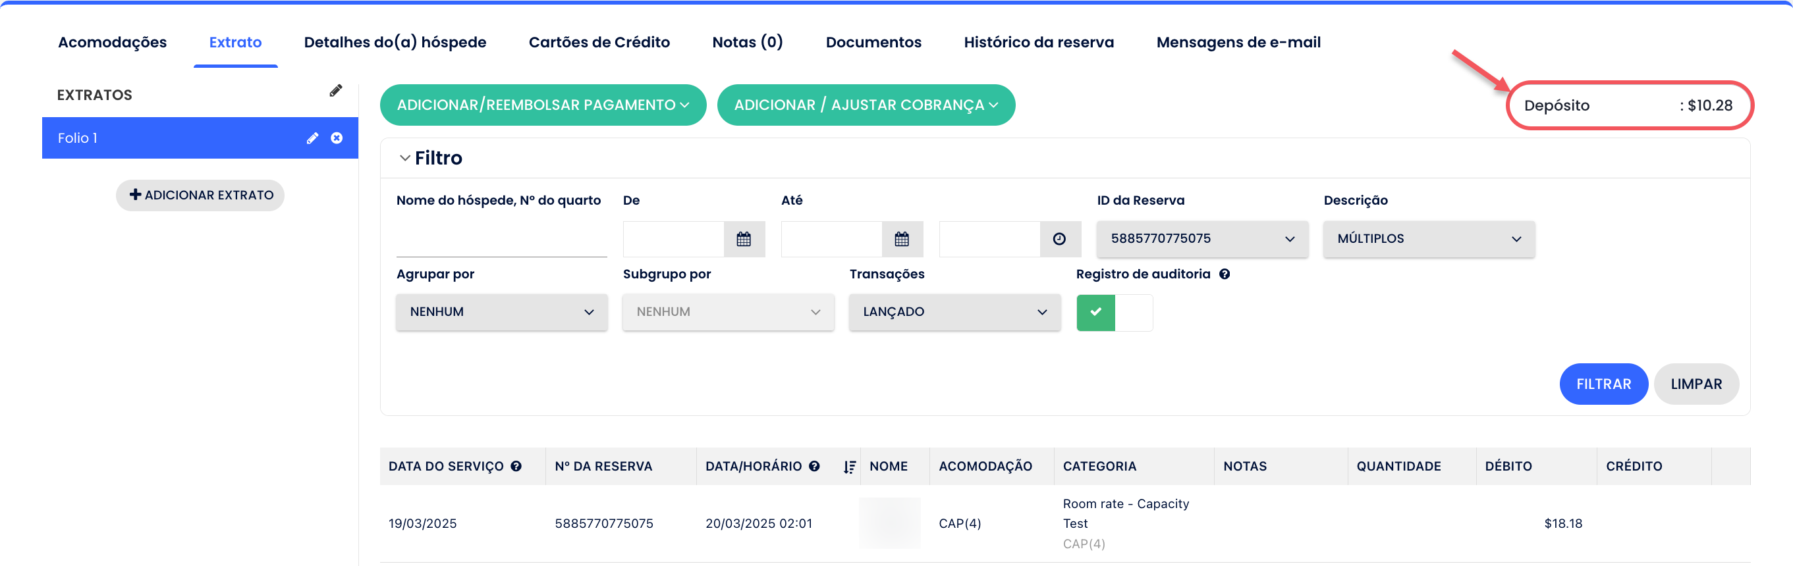Click the pencil icon beside EXTRATOS heading
This screenshot has width=1793, height=566.
pyautogui.click(x=335, y=91)
